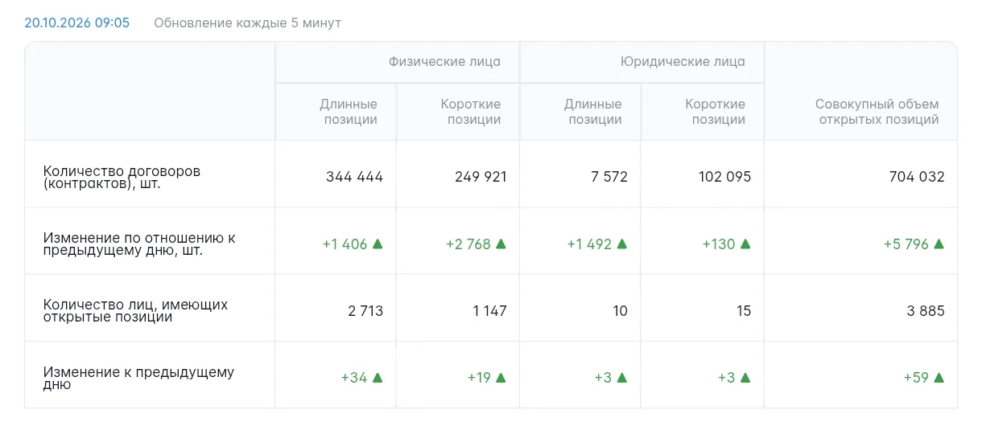This screenshot has width=982, height=422.
Task: Select row label 'Изменение по отношению к предыдущему дню, шт.'
Action: point(139,244)
